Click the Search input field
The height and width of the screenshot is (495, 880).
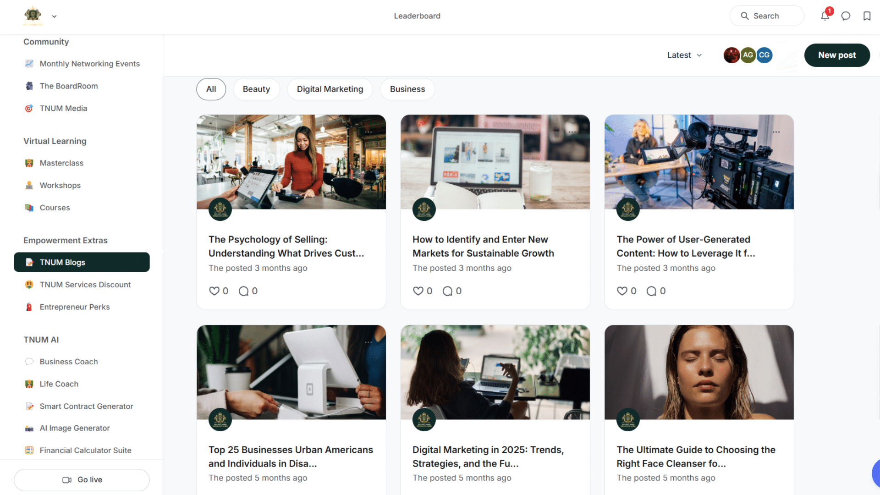767,16
